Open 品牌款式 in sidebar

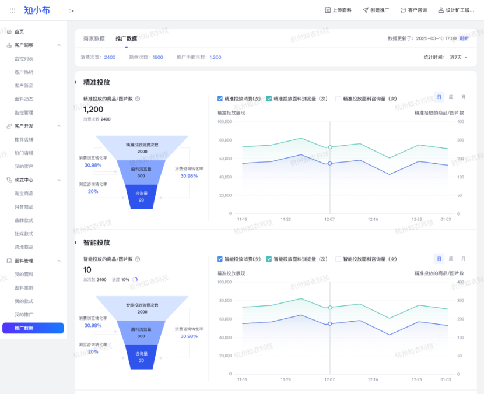click(x=24, y=220)
